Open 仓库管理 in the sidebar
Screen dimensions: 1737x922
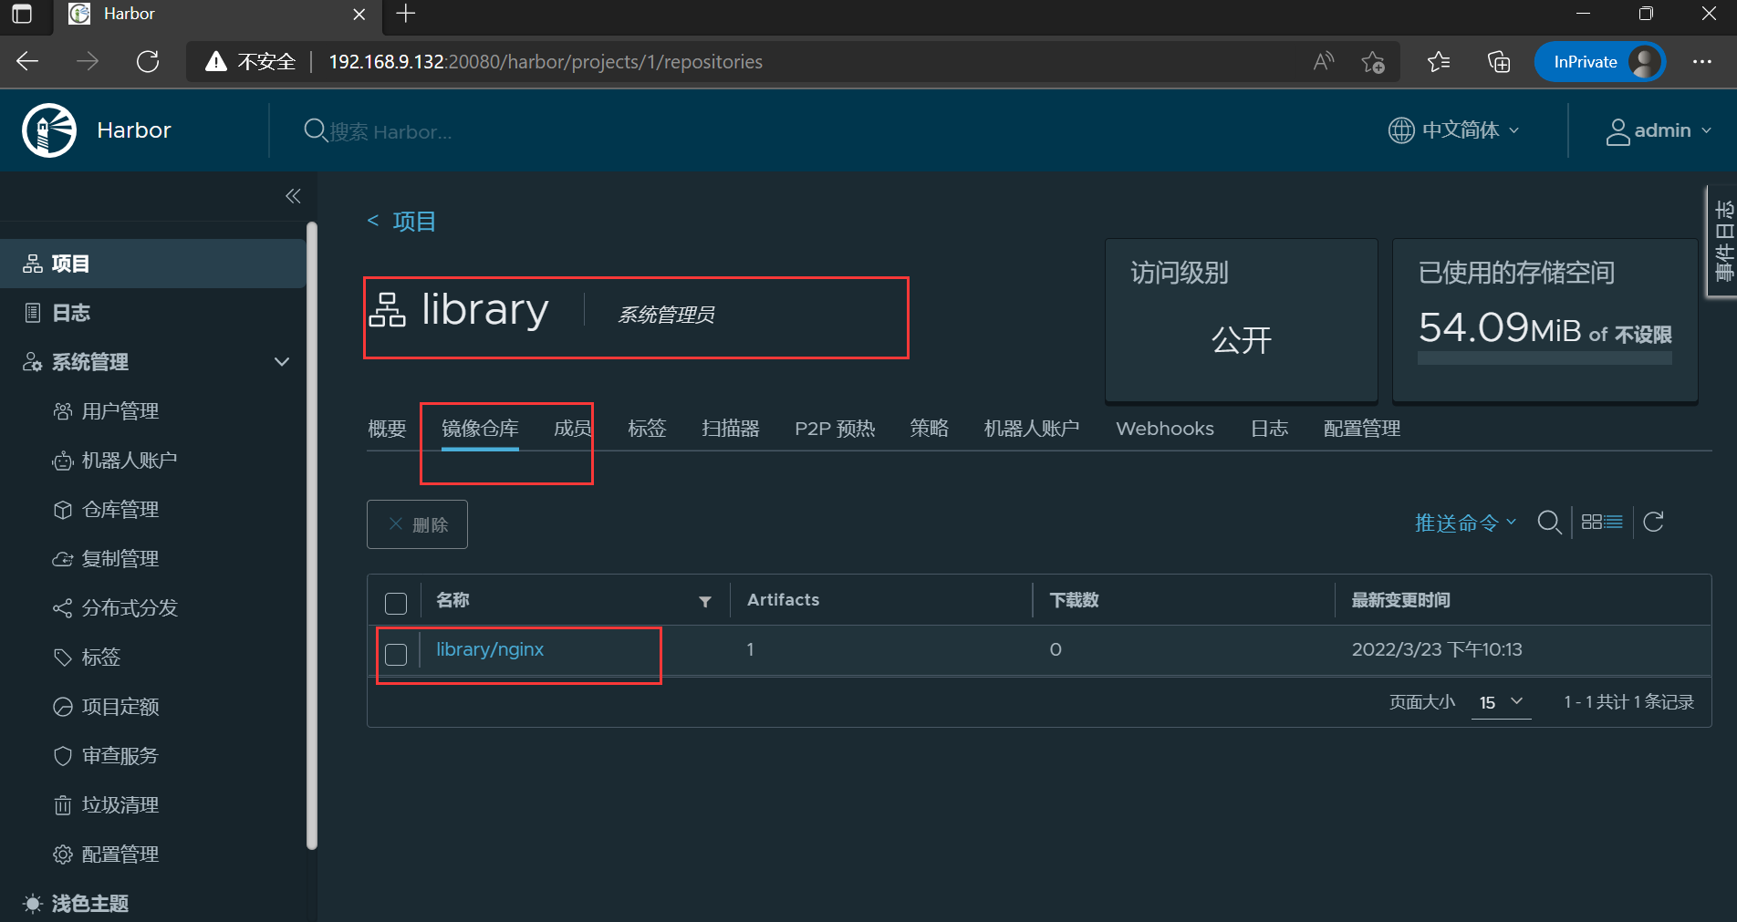pos(120,510)
